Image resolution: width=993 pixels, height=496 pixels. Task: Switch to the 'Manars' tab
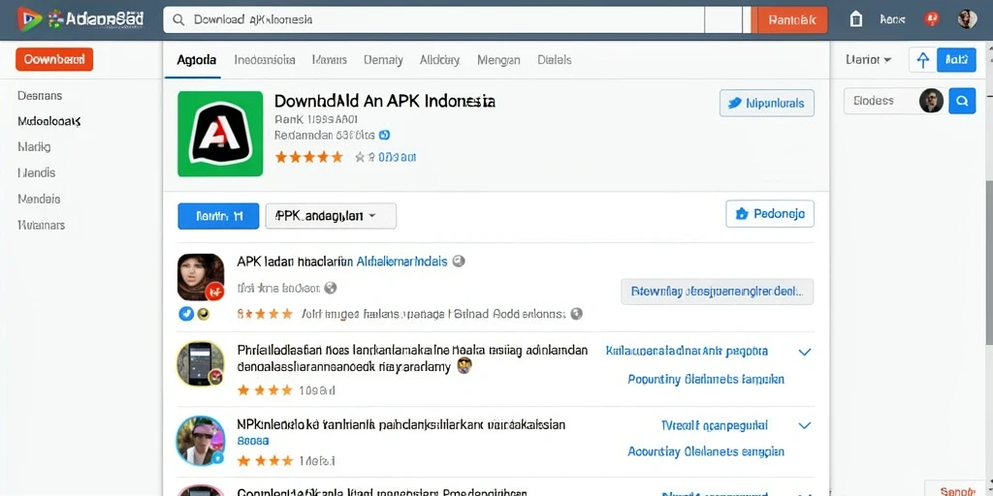tap(330, 60)
